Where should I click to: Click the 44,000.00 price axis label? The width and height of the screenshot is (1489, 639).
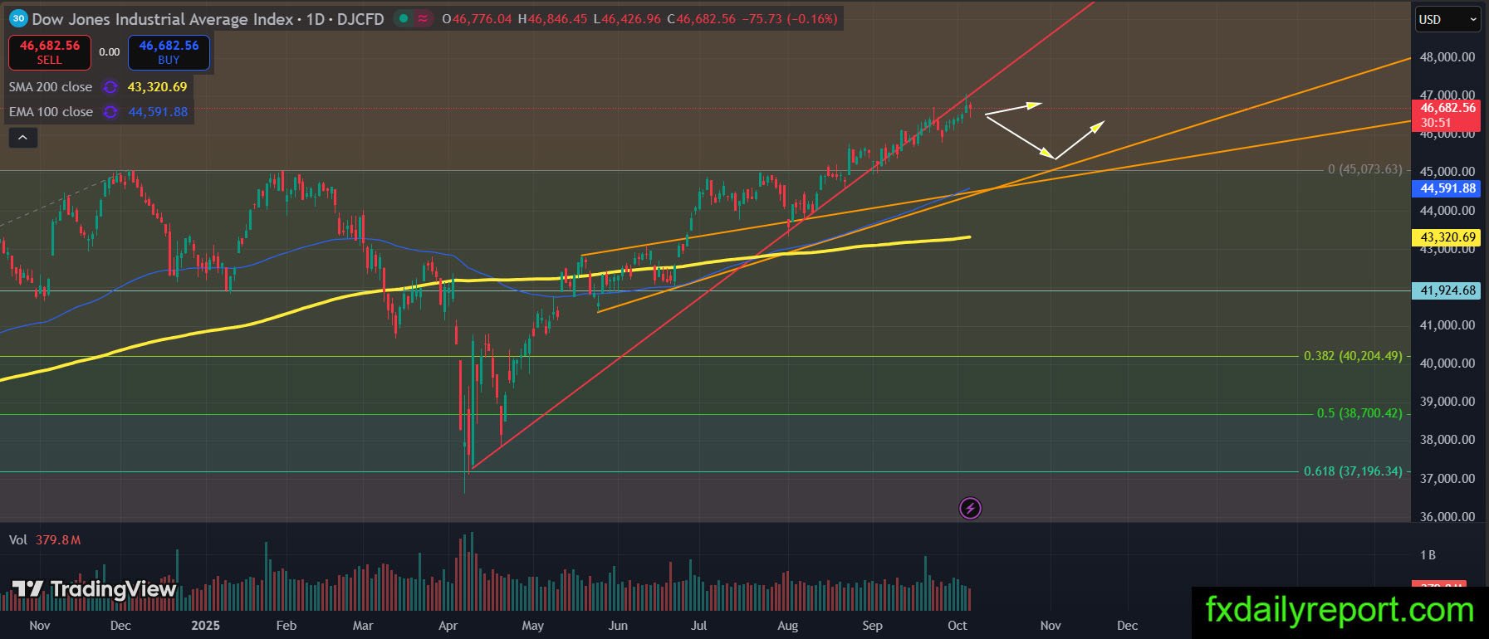pyautogui.click(x=1447, y=211)
